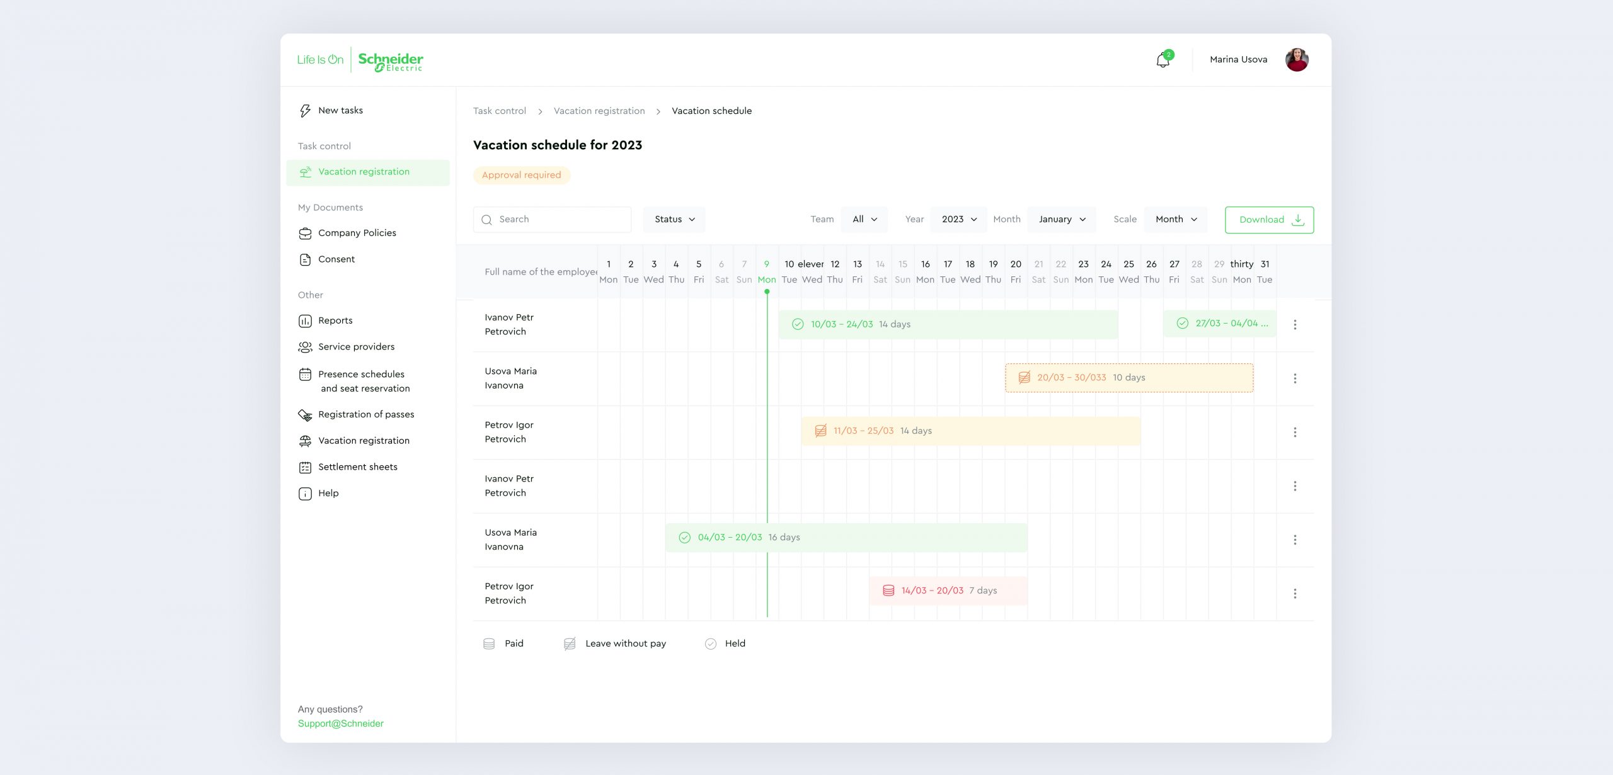The width and height of the screenshot is (1613, 775).
Task: Click the 10/03 – 24/03 green vacation bar
Action: coord(948,324)
